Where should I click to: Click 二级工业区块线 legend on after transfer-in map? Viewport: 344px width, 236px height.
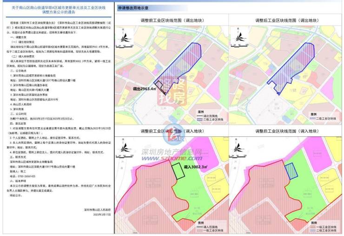(x=323, y=230)
